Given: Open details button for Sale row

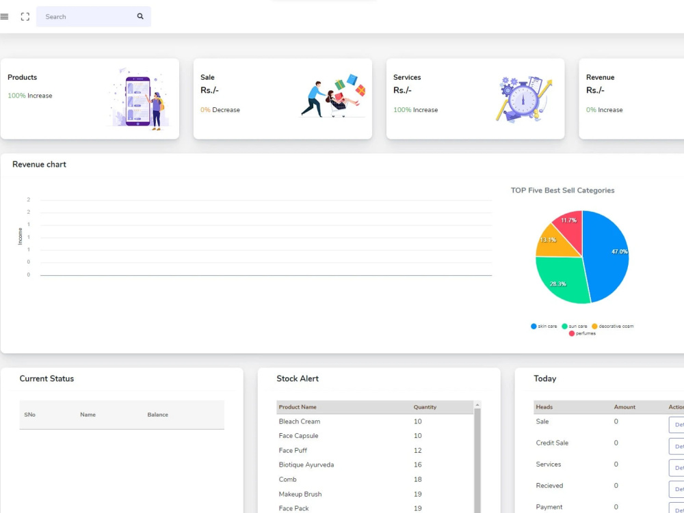Looking at the screenshot, I should coord(676,425).
